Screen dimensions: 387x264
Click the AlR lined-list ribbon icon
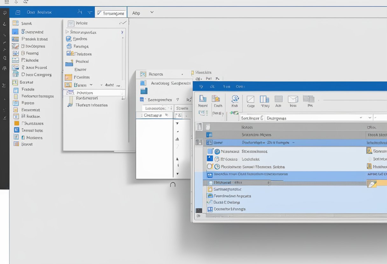point(278,99)
